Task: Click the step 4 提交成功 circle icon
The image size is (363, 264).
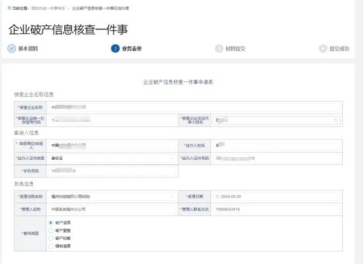Action: point(322,48)
